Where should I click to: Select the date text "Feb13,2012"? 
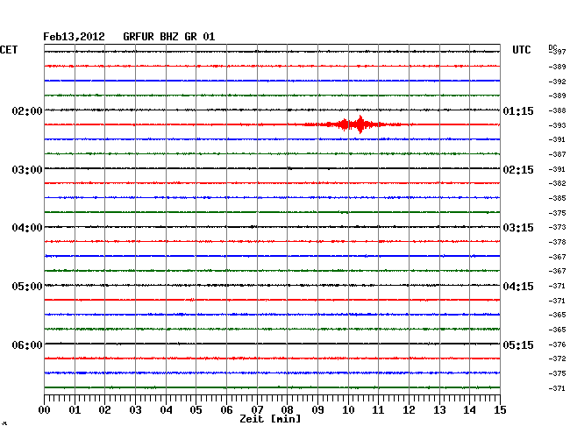tap(74, 37)
